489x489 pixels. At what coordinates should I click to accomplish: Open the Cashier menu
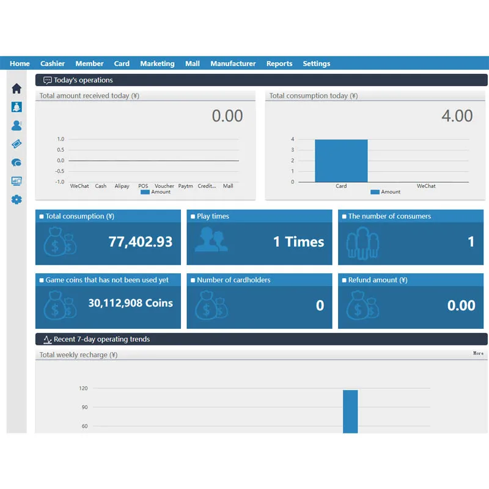53,64
